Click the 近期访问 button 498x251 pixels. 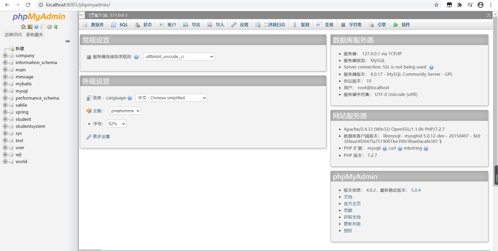pyautogui.click(x=13, y=34)
